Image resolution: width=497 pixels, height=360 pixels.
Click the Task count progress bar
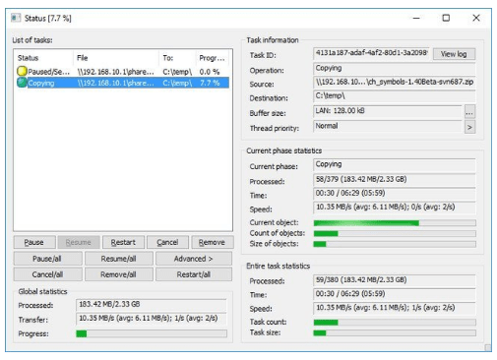click(395, 323)
